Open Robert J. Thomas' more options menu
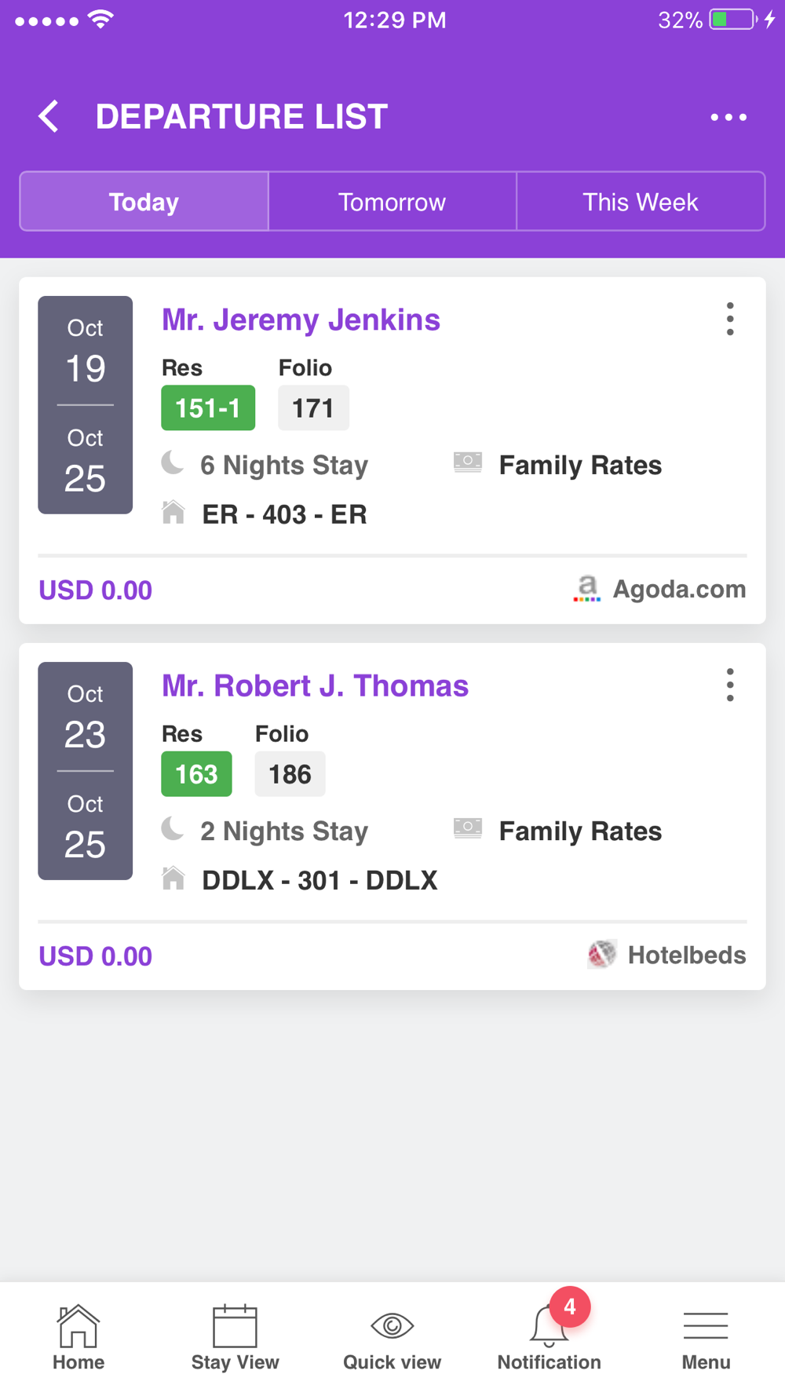Screen dimensions: 785x1396 coord(730,685)
